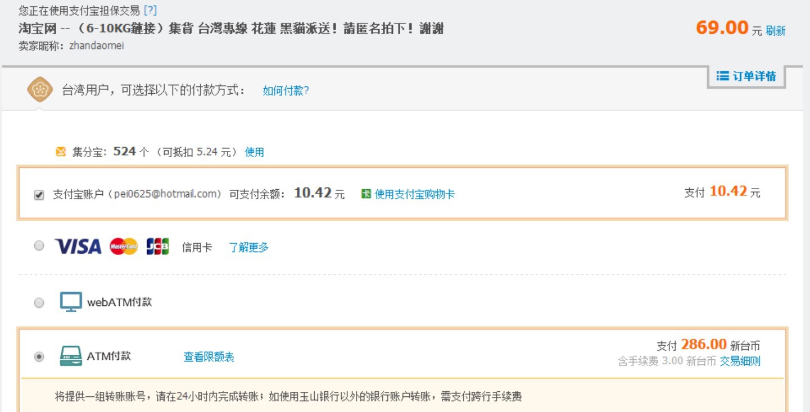Click the webATM monitor icon

point(71,302)
